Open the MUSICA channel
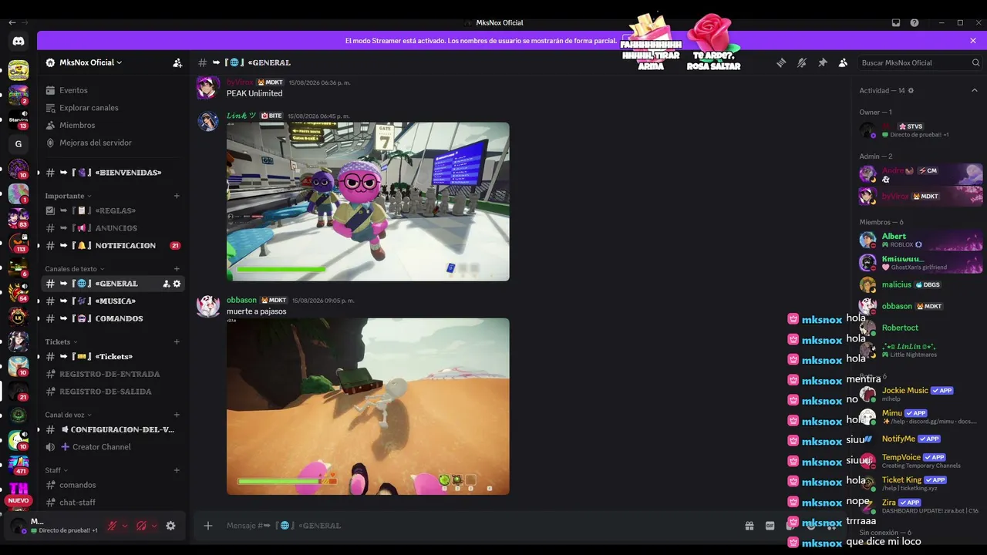 tap(113, 301)
